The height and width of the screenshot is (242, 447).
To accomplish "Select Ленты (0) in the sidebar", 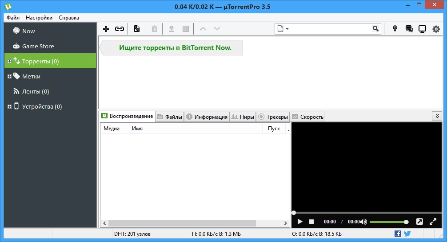I will 50,91.
